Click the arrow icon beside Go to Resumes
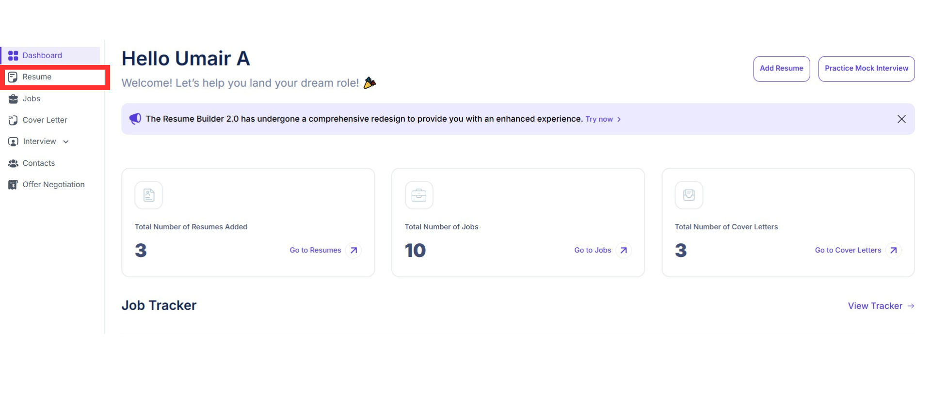The image size is (931, 396). (x=354, y=251)
